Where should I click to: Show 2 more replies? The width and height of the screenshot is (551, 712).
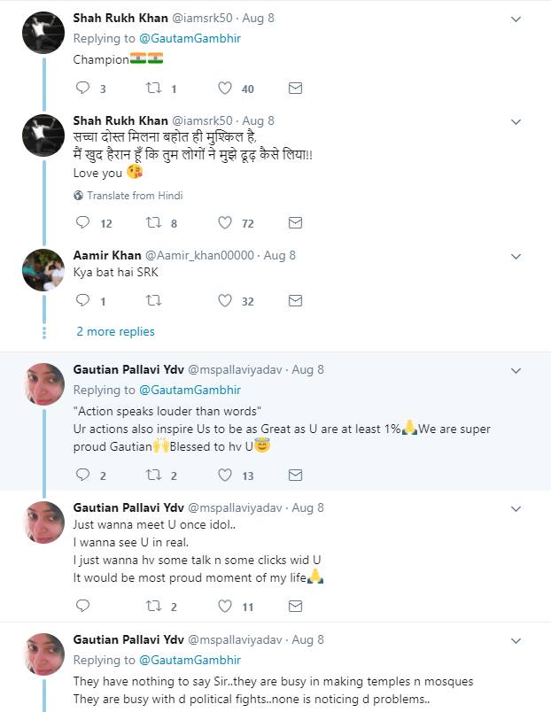tap(115, 331)
